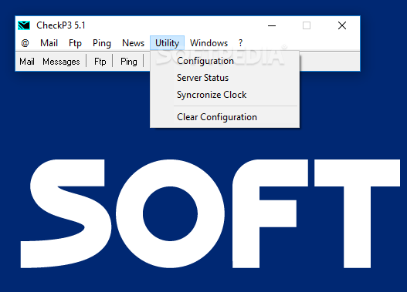Minimize the CheckP3 window

[272, 25]
